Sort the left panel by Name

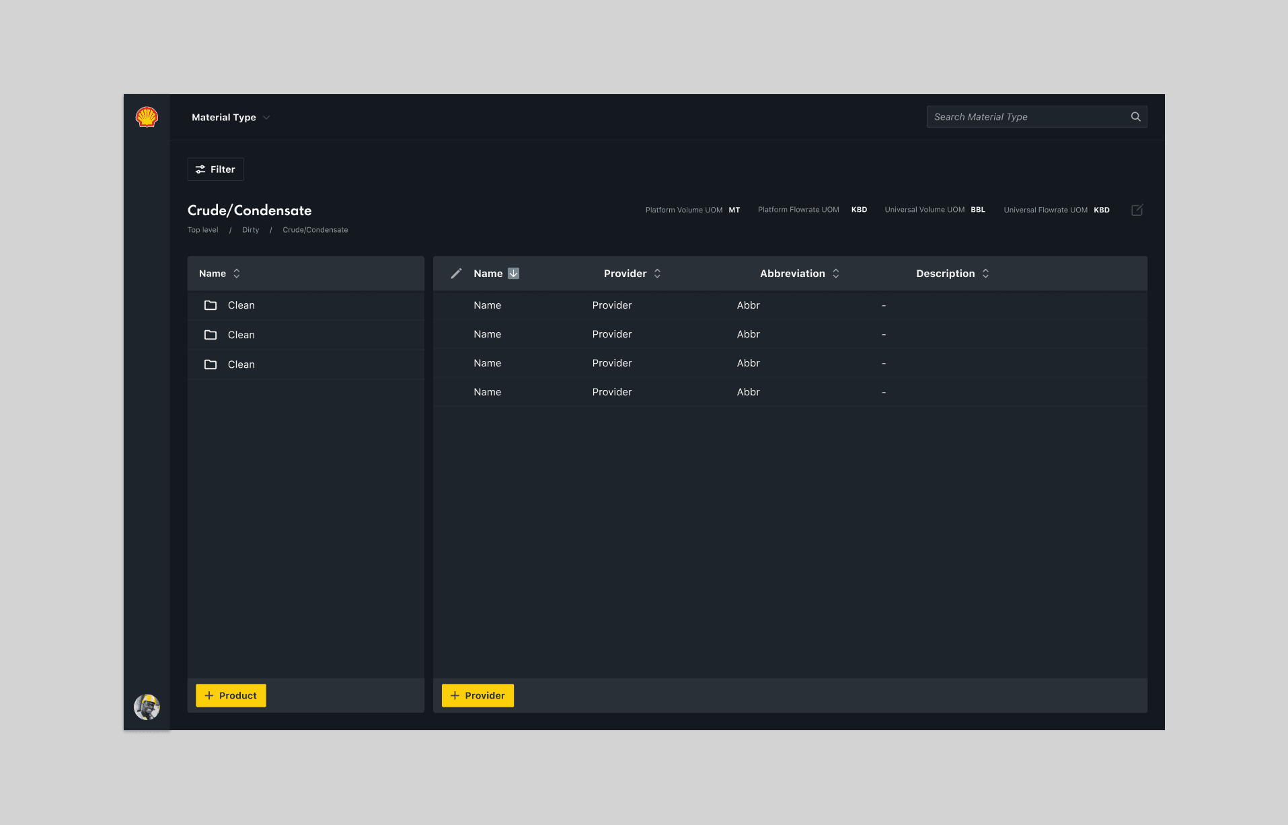pos(237,274)
